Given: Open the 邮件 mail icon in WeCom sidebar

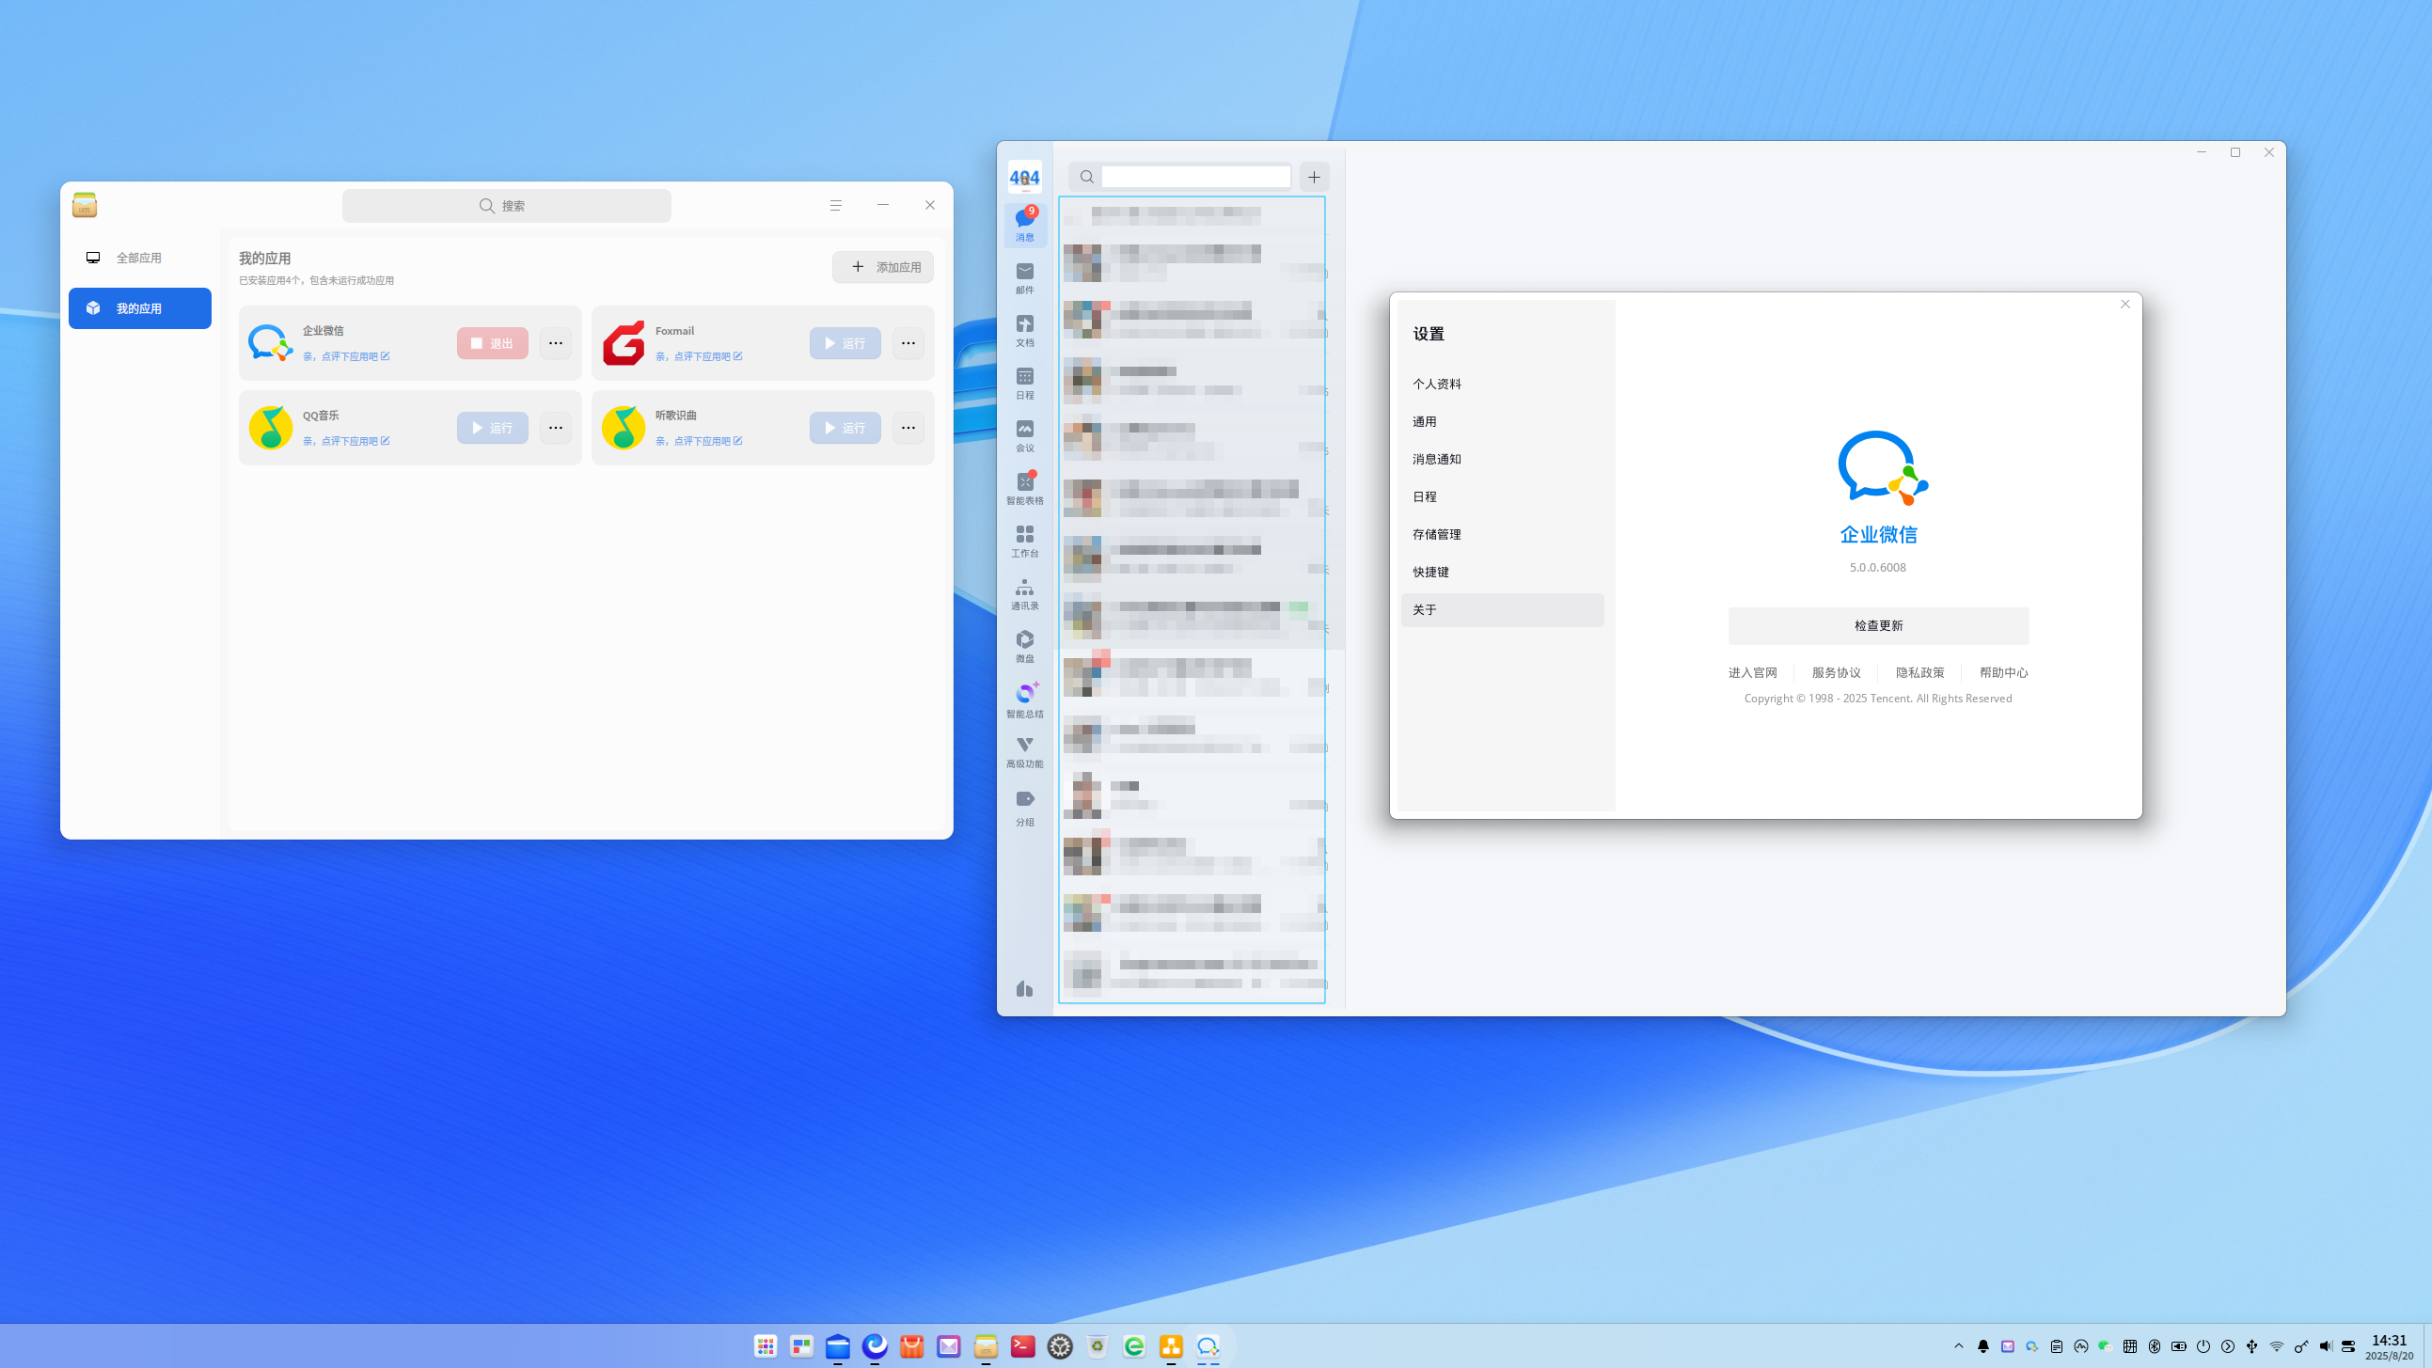Looking at the screenshot, I should point(1024,278).
